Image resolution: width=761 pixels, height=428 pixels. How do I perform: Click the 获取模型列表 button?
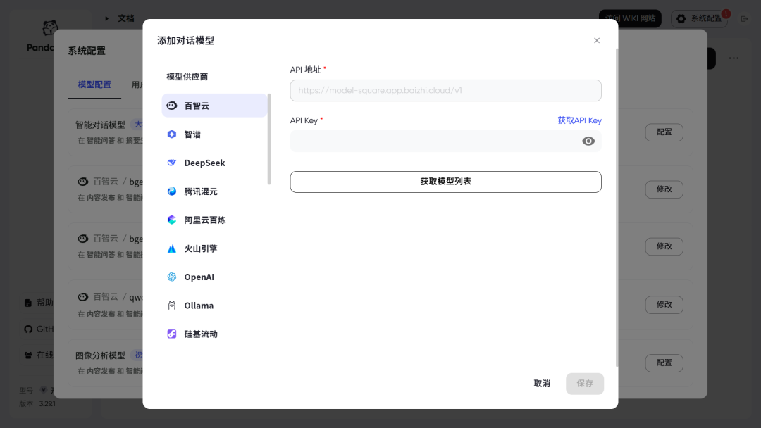[x=445, y=182]
